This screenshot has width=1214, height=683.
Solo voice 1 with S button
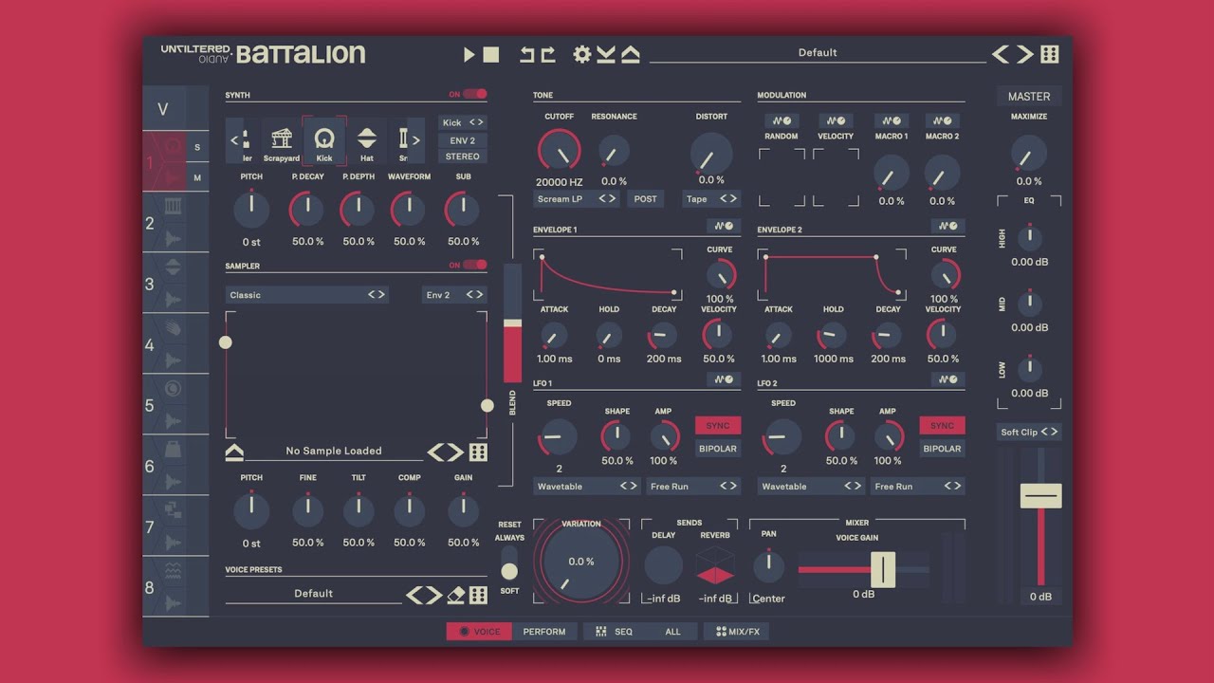[197, 147]
